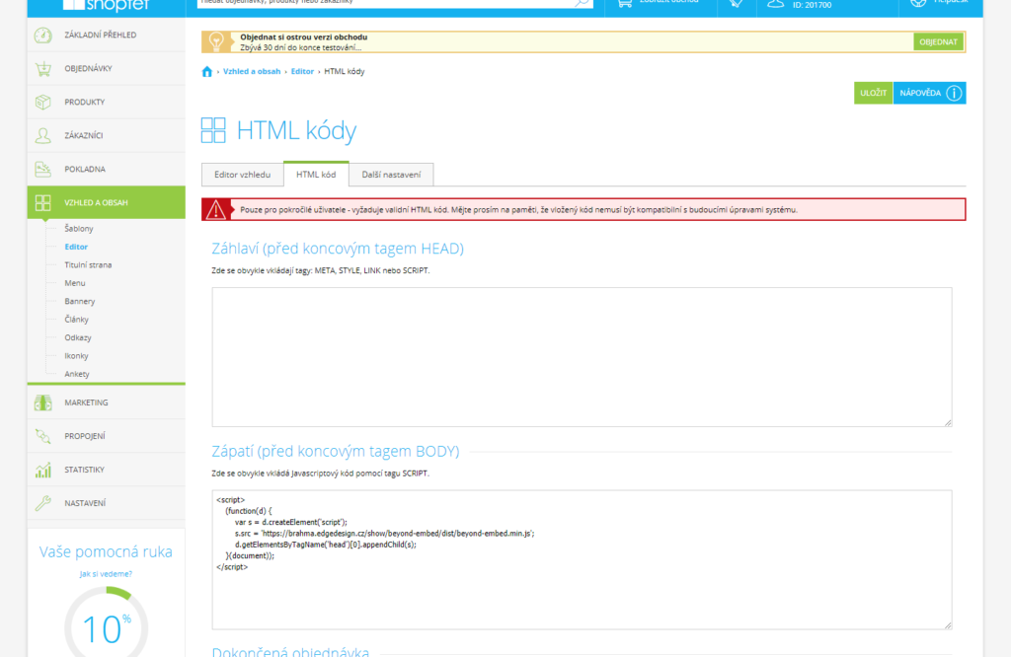Click the HTML kódy page heading

pos(296,131)
